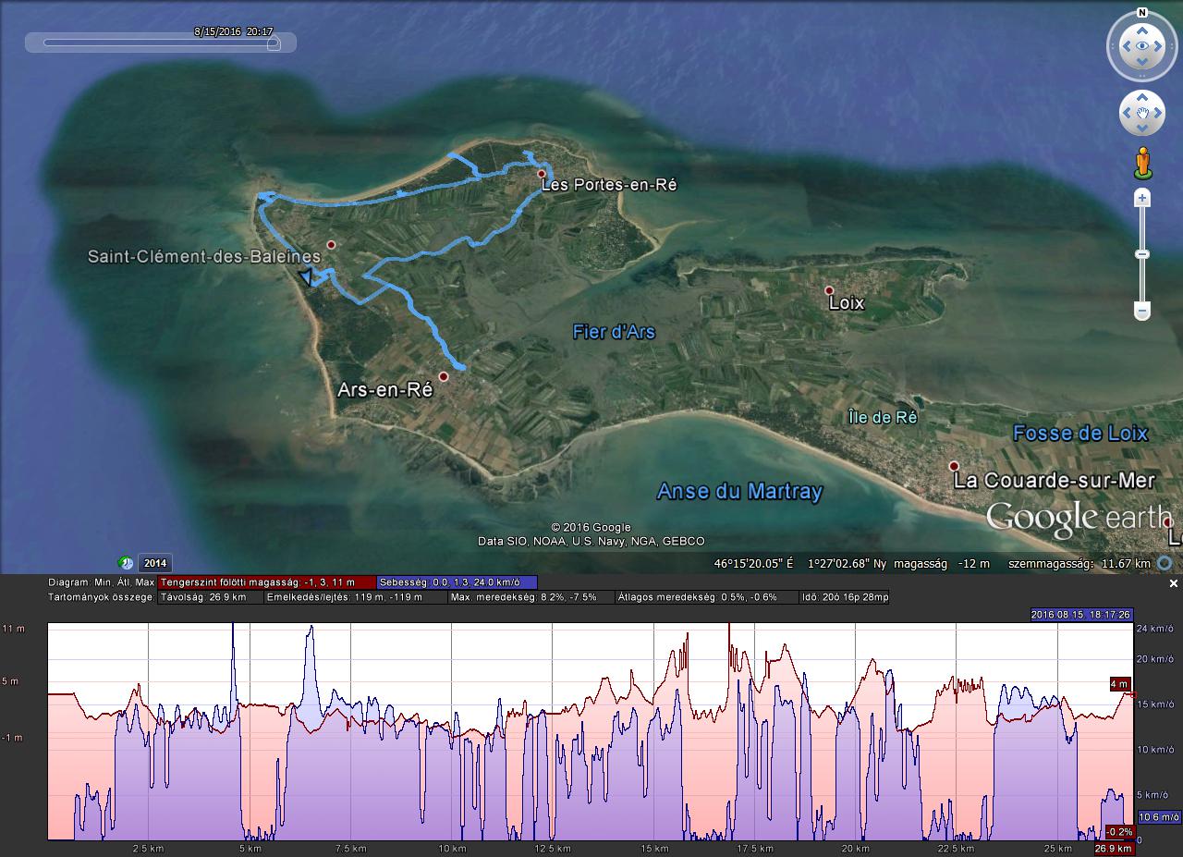Screen dimensions: 1183x857
Task: Click the 2014 imagery date button
Action: coord(155,563)
